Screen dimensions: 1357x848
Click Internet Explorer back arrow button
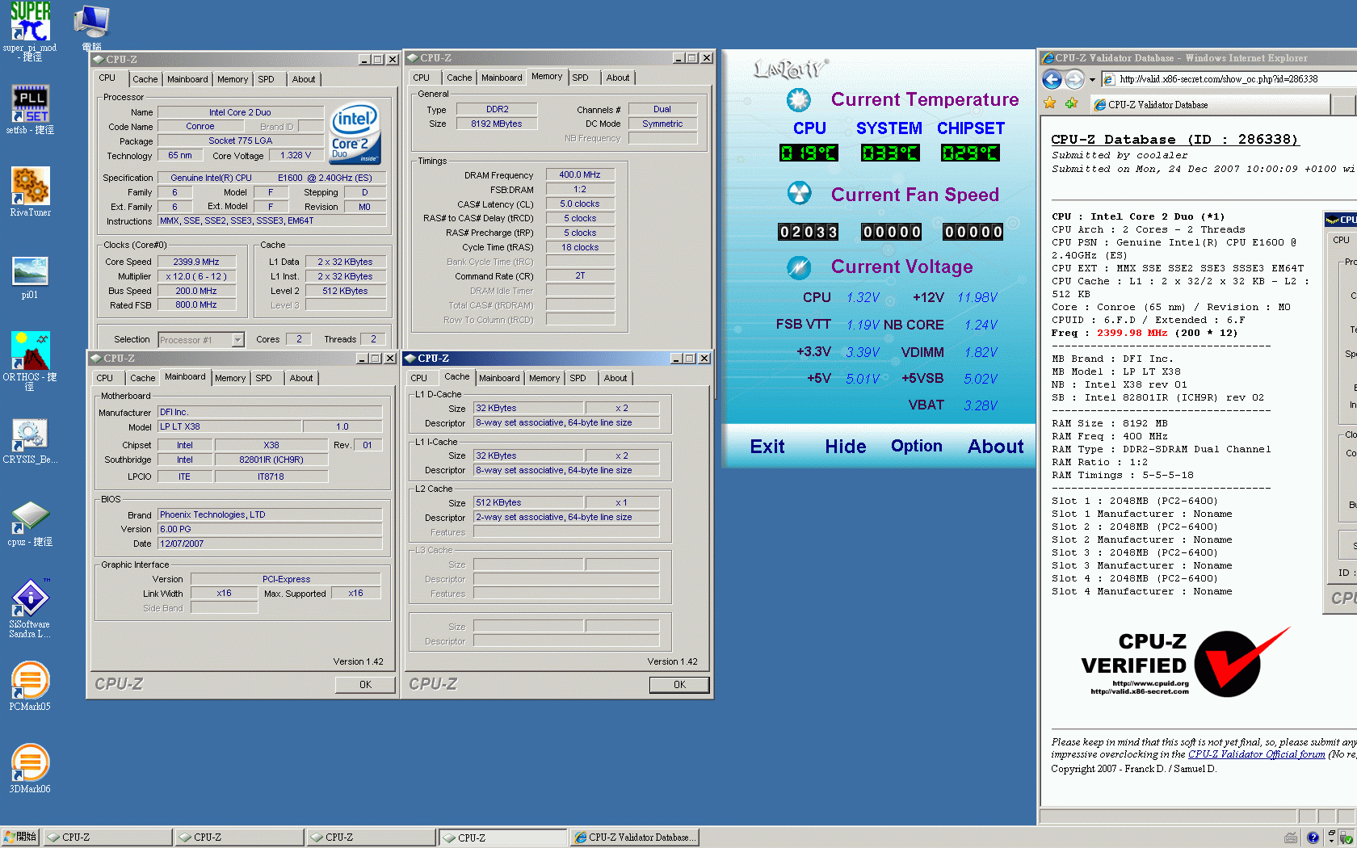(x=1052, y=79)
